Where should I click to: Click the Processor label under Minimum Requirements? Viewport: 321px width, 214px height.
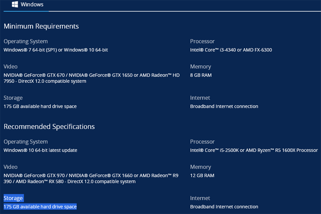click(x=202, y=41)
